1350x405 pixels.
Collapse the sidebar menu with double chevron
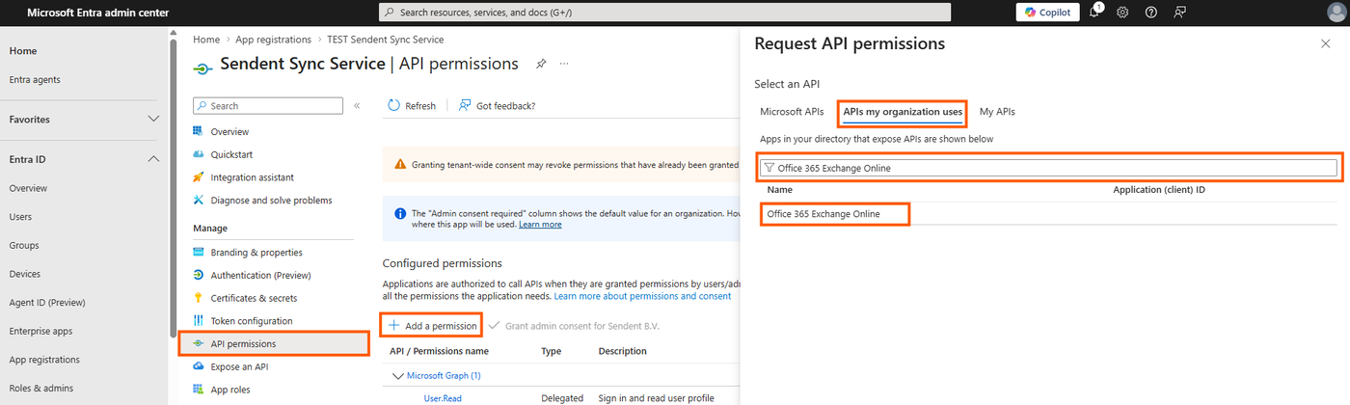coord(357,106)
